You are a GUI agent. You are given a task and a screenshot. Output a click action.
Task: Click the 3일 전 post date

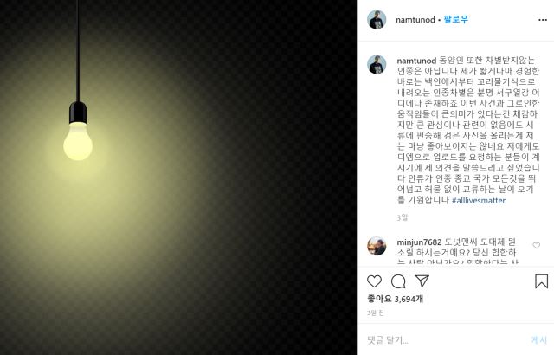[375, 313]
